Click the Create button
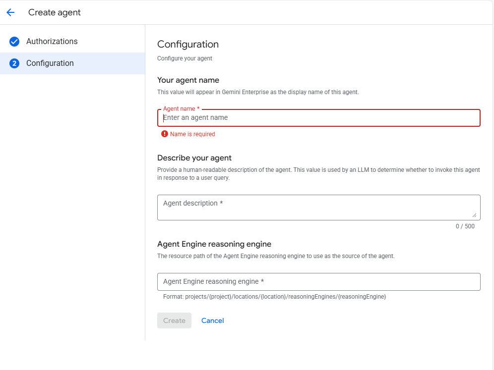494x370 pixels. [x=174, y=320]
